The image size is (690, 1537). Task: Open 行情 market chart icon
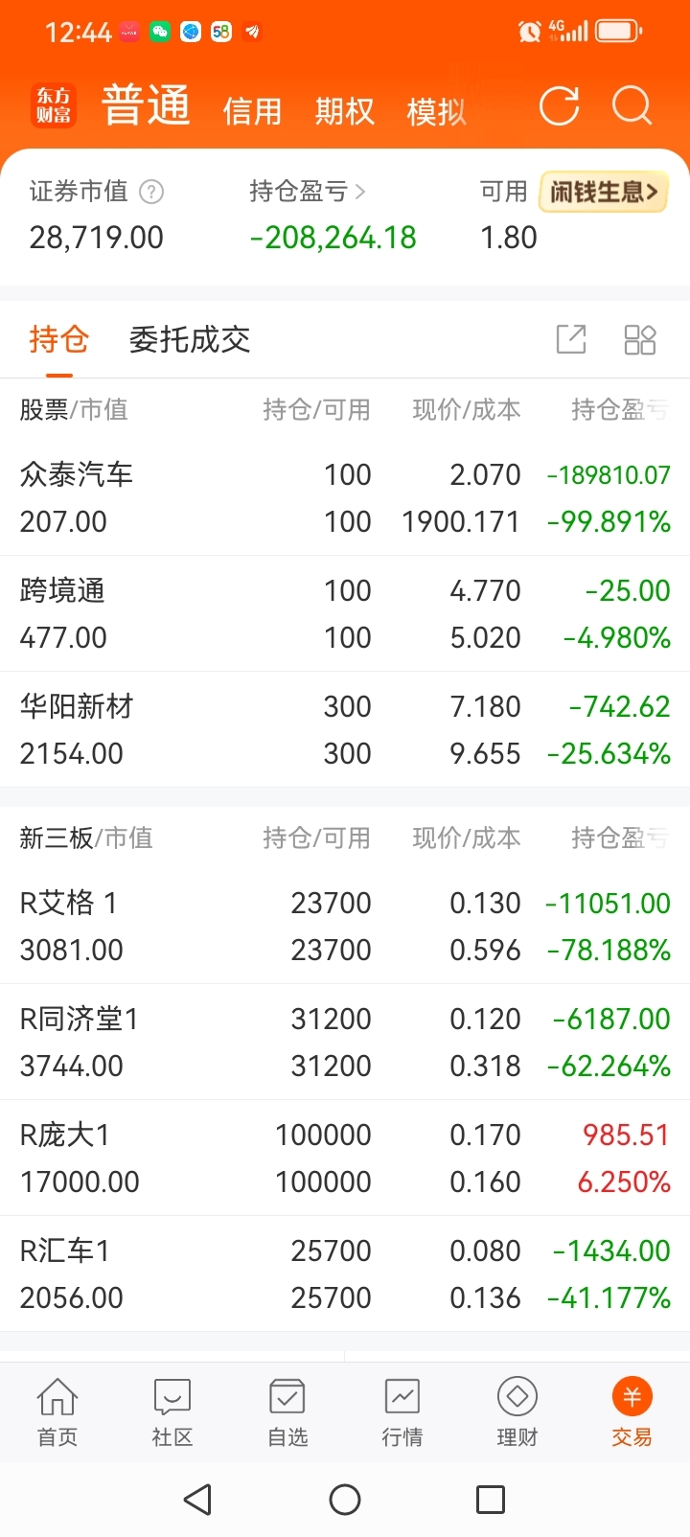point(402,1411)
